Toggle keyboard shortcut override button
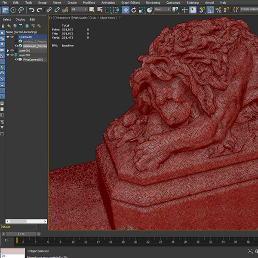The width and height of the screenshot is (258, 258). (x=193, y=10)
